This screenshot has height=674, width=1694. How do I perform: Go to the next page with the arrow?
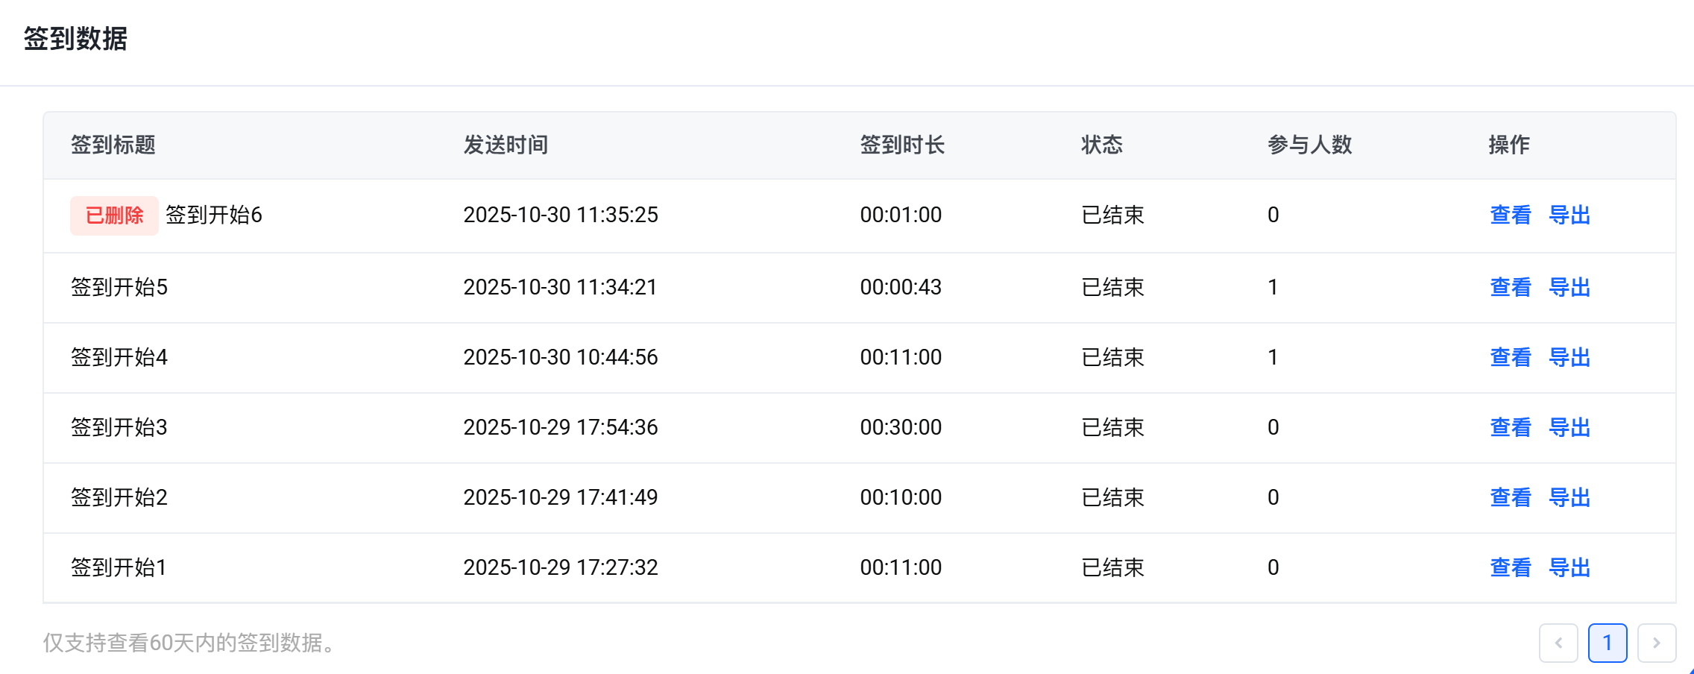(1656, 643)
